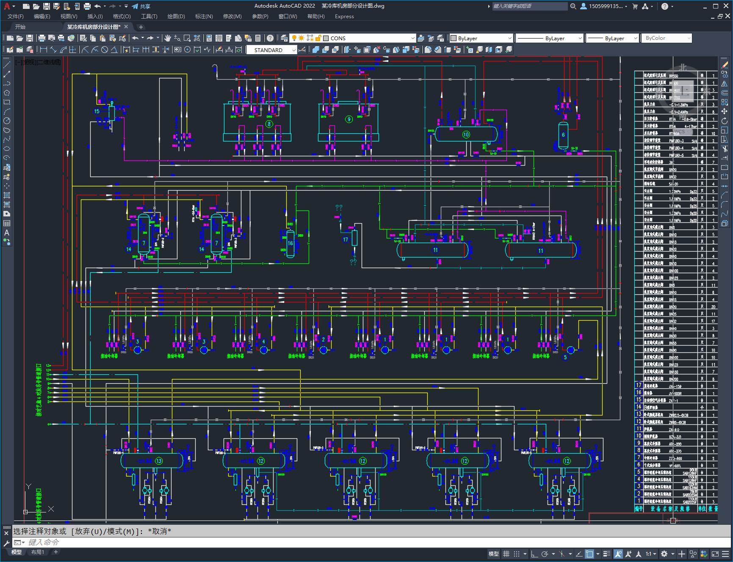Open the color control ByLayer swatch dropdown

(x=481, y=38)
